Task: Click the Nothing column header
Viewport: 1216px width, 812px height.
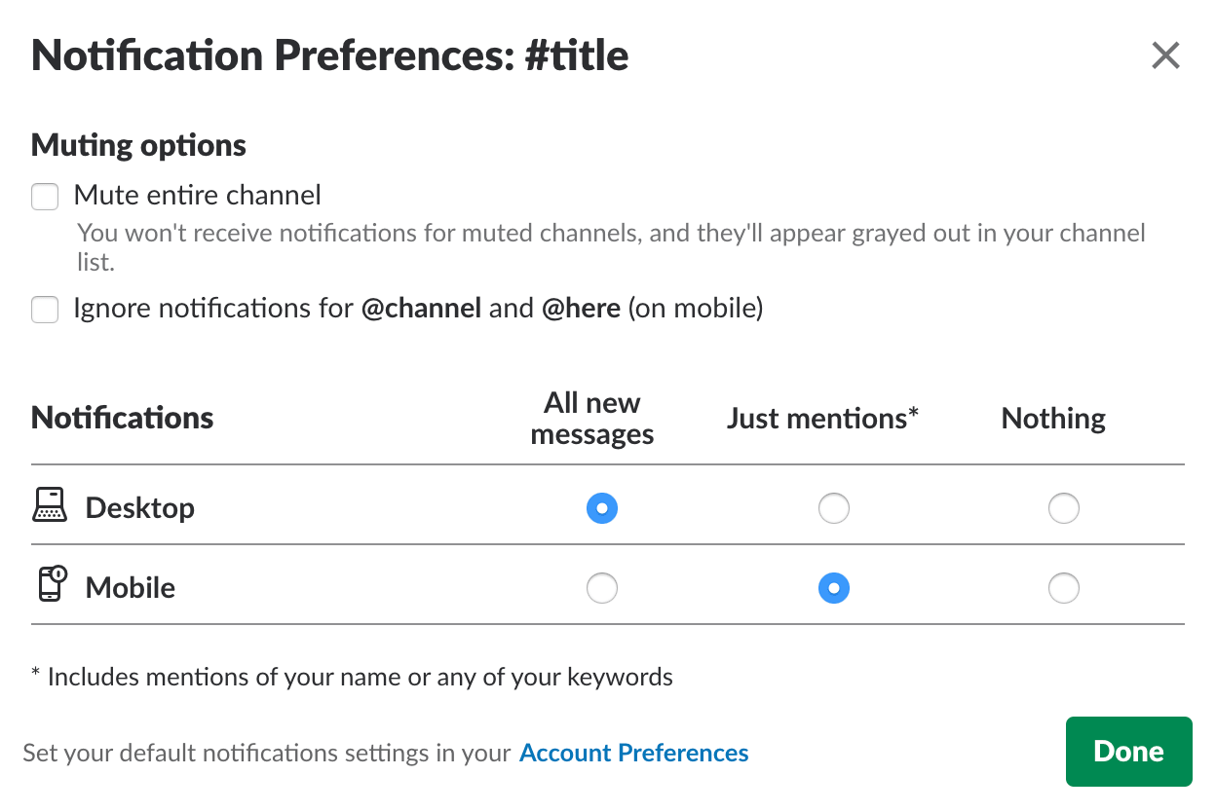Action: point(1053,419)
